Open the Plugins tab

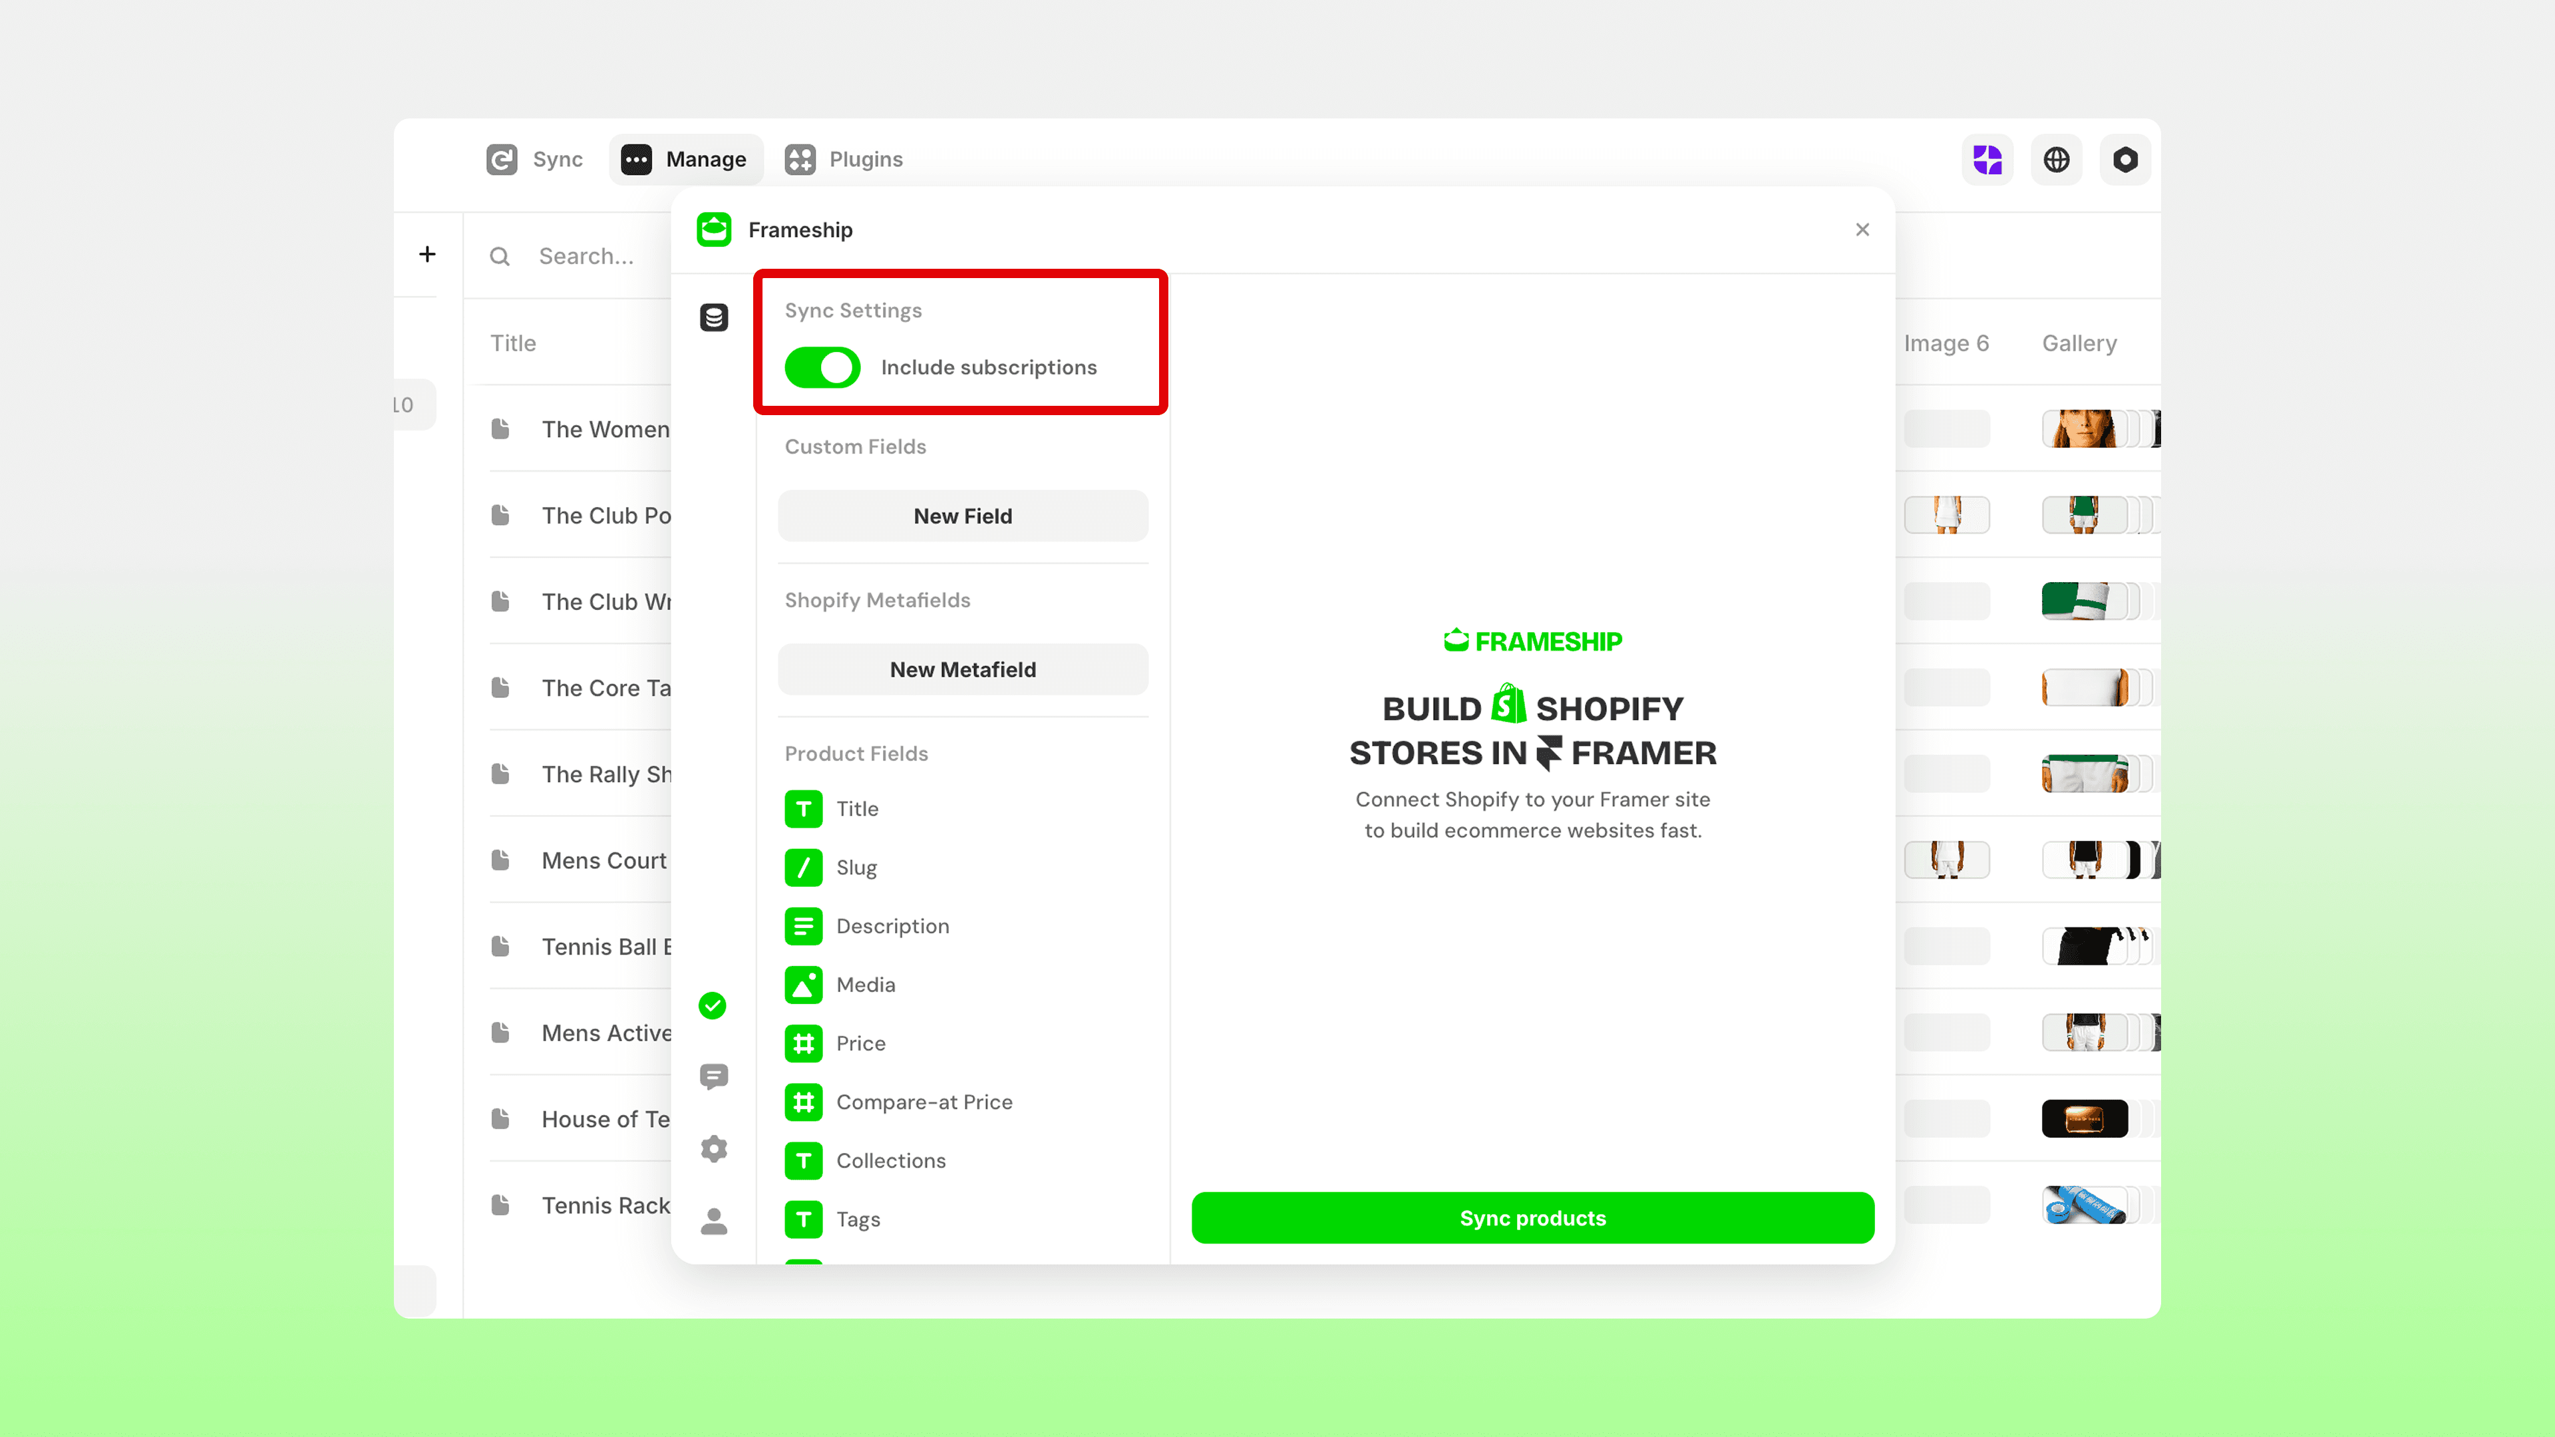coord(844,160)
